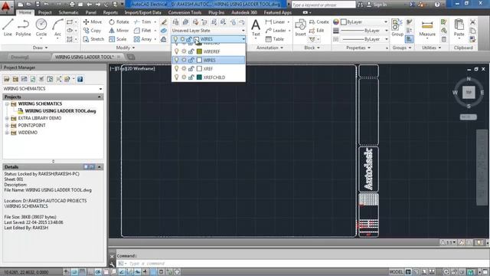Open the Schematic ribbon tab
This screenshot has height=276, width=490.
point(68,12)
